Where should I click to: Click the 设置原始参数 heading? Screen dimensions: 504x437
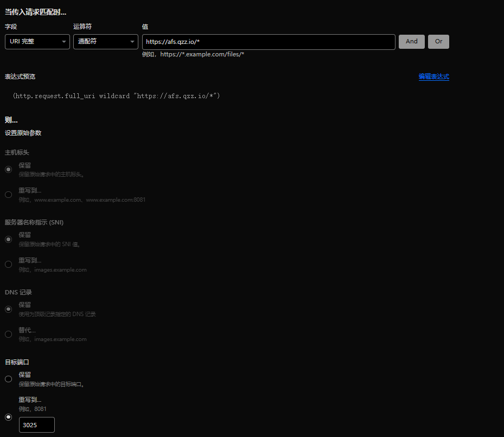coord(23,133)
